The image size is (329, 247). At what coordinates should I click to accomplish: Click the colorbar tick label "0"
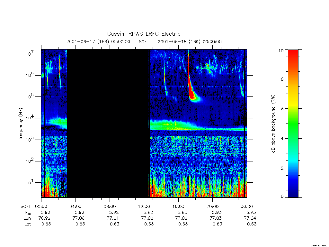pos(282,197)
